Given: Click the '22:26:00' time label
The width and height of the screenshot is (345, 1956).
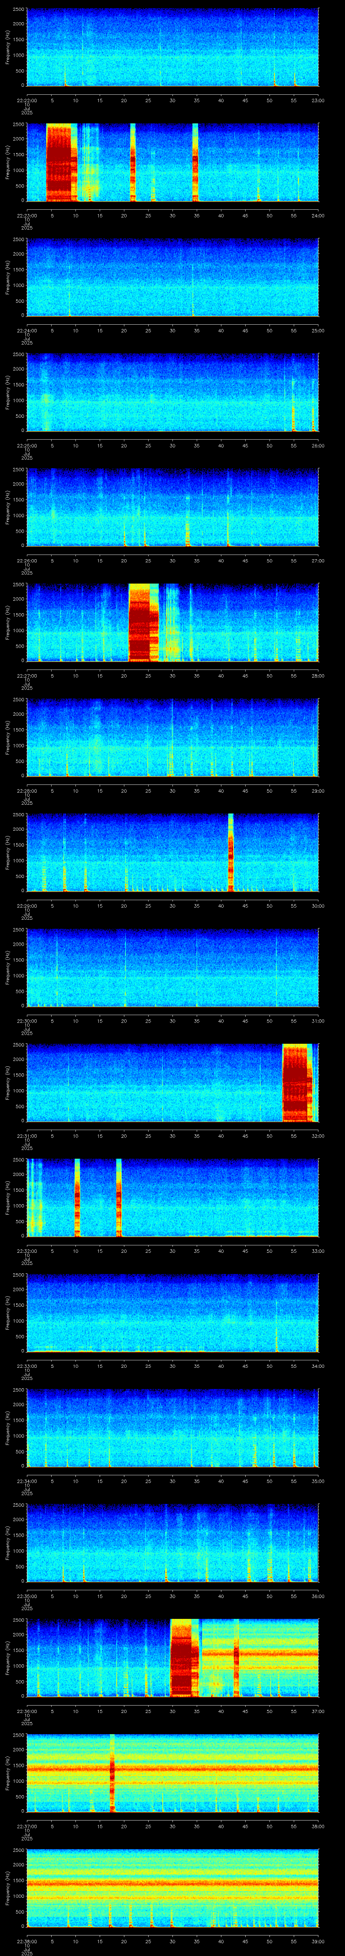Looking at the screenshot, I should pyautogui.click(x=27, y=560).
